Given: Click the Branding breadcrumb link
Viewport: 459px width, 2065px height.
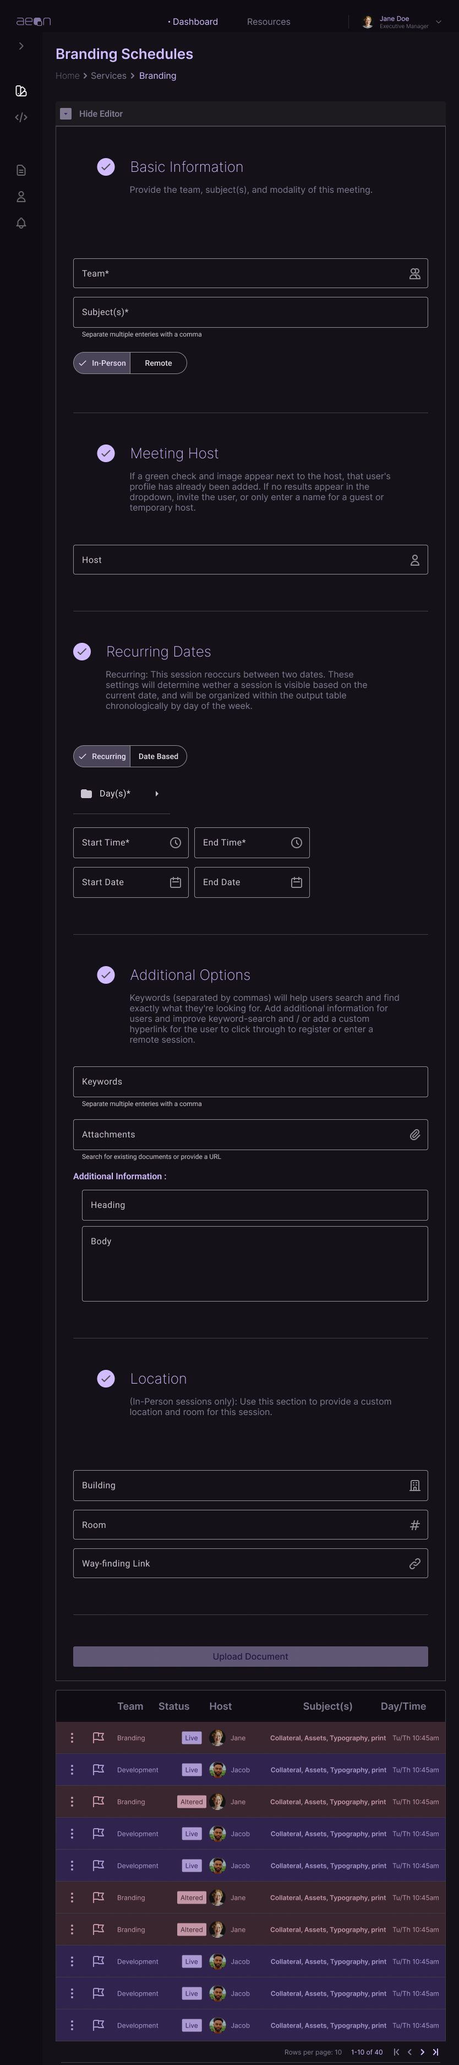Looking at the screenshot, I should 157,75.
